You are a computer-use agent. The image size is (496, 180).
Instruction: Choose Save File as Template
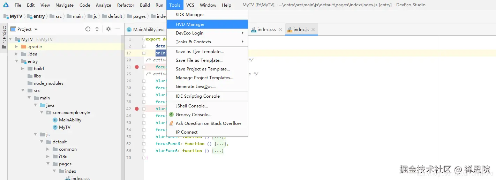(207, 60)
